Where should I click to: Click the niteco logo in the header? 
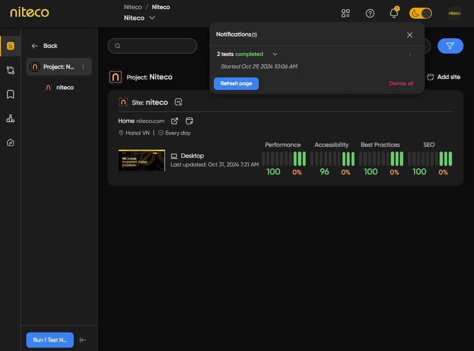pos(29,12)
